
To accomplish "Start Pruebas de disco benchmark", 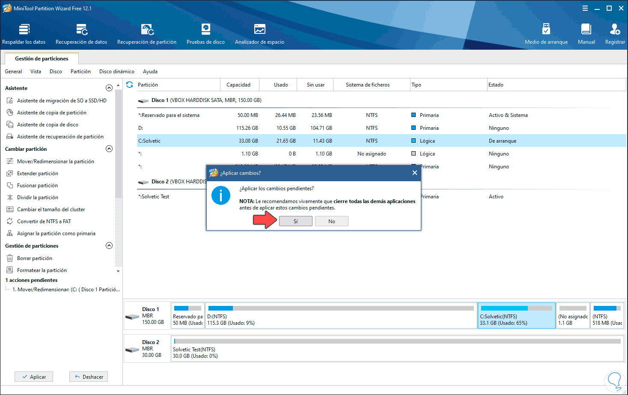I will pyautogui.click(x=205, y=34).
